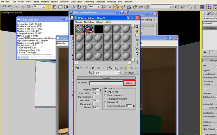217x135 pixels.
Task: Open Material Editor Navigation menu
Action: (89, 22)
